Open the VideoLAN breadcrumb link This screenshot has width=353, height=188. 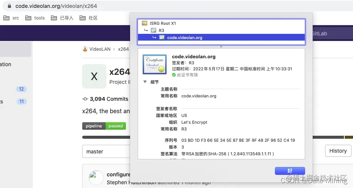(x=100, y=49)
